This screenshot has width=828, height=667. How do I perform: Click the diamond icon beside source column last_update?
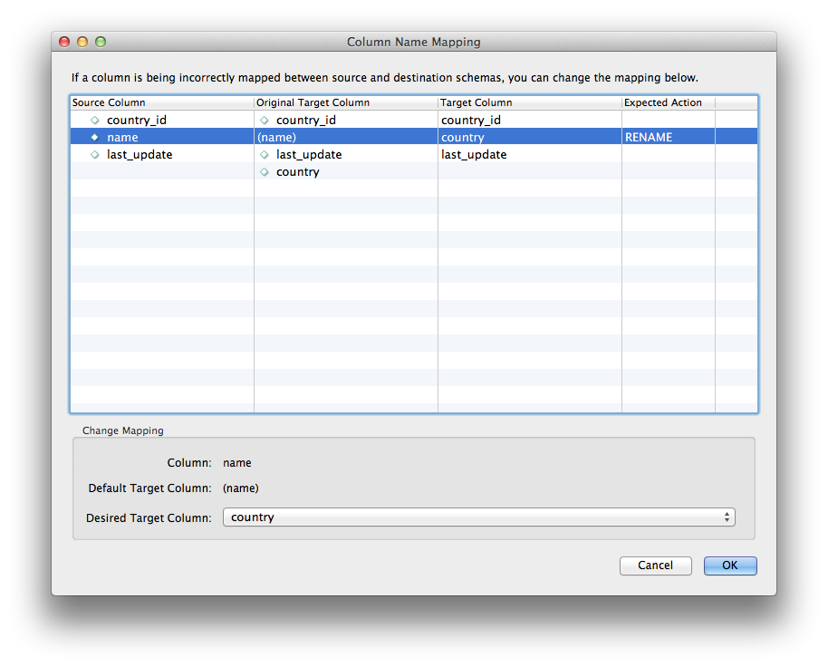point(94,154)
